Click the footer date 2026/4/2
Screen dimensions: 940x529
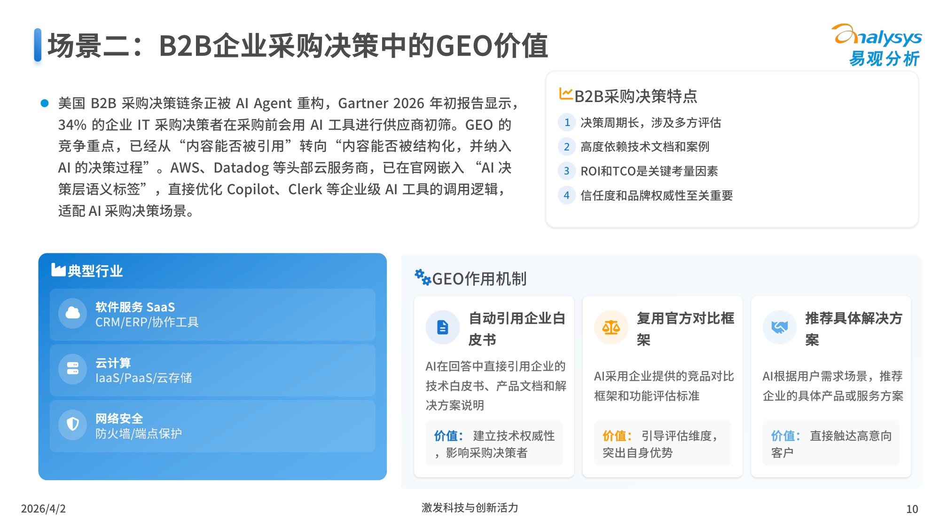pyautogui.click(x=43, y=509)
